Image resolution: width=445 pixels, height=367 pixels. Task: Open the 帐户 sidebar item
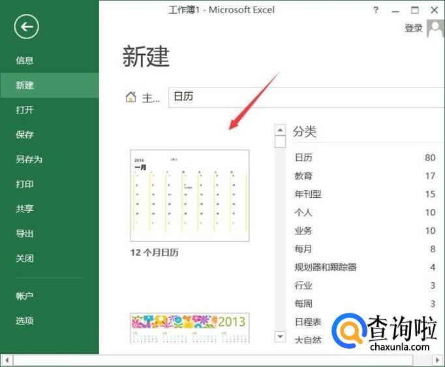tap(25, 296)
